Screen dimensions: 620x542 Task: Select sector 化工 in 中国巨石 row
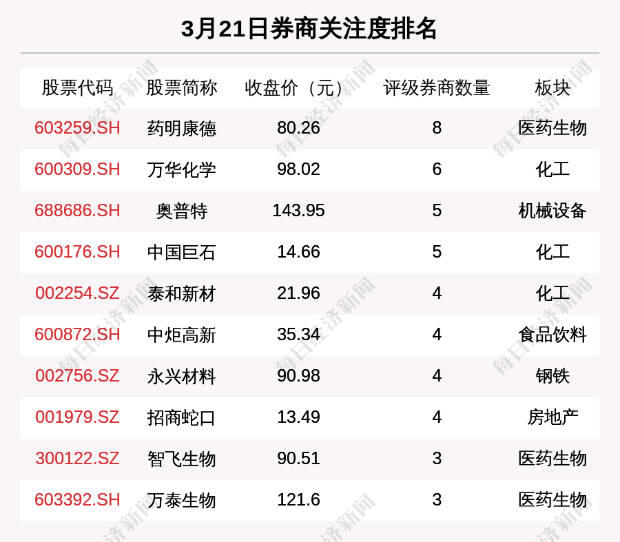(x=552, y=252)
